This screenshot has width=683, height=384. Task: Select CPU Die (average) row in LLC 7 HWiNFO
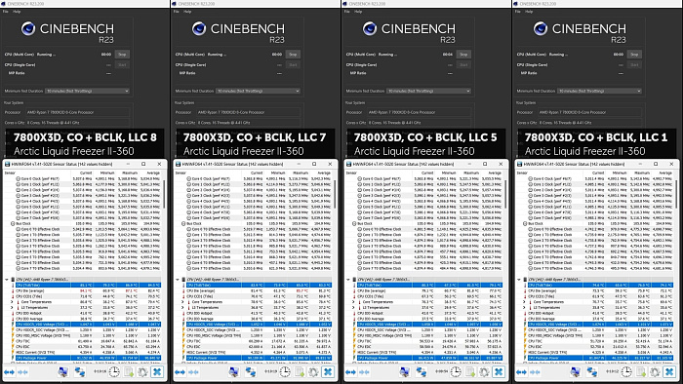(x=259, y=290)
